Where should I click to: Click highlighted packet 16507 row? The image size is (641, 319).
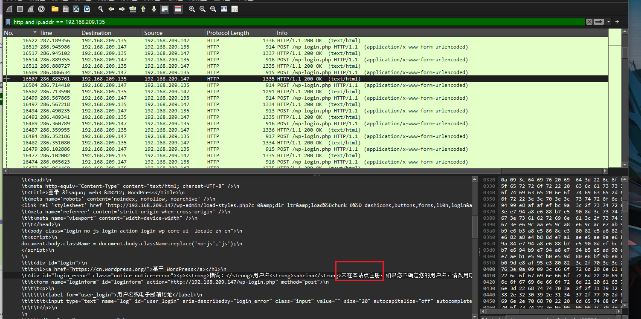click(x=306, y=79)
